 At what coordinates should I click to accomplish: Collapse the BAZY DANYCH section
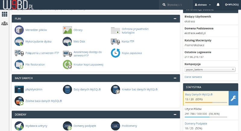(175, 78)
